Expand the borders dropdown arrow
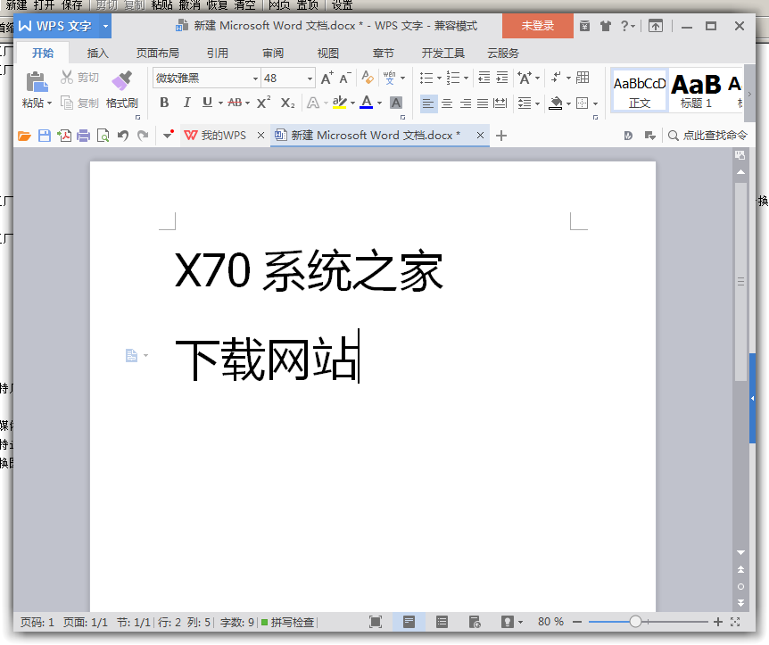Viewport: 769px width, 645px height. point(595,103)
